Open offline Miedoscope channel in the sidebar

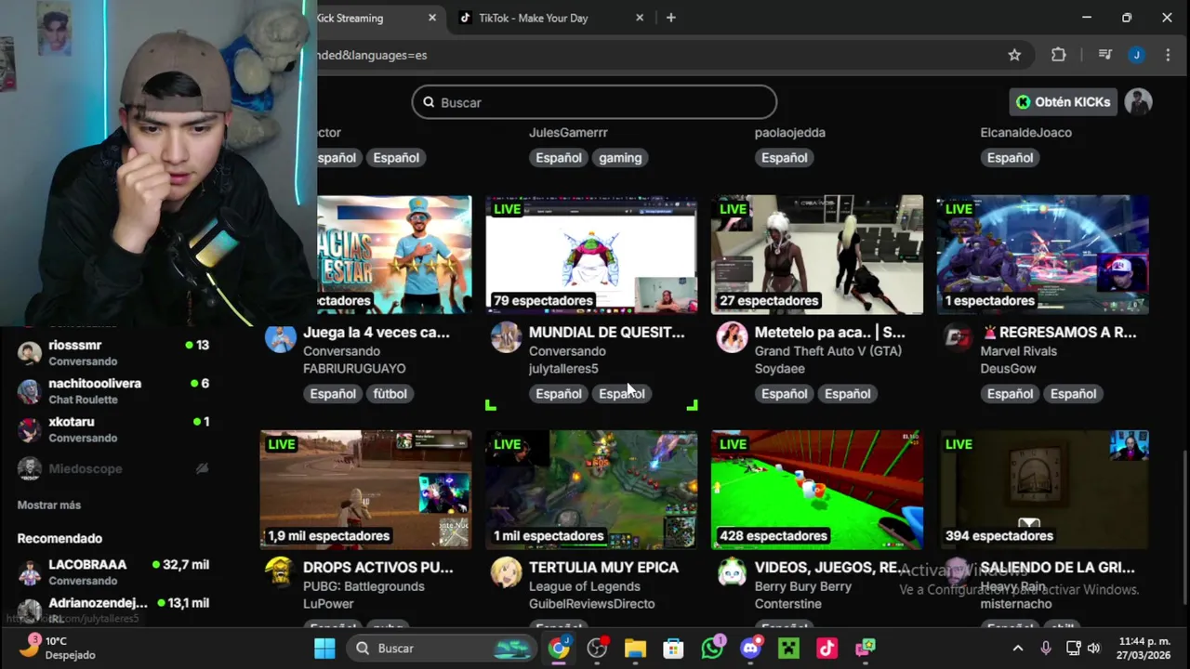(113, 468)
